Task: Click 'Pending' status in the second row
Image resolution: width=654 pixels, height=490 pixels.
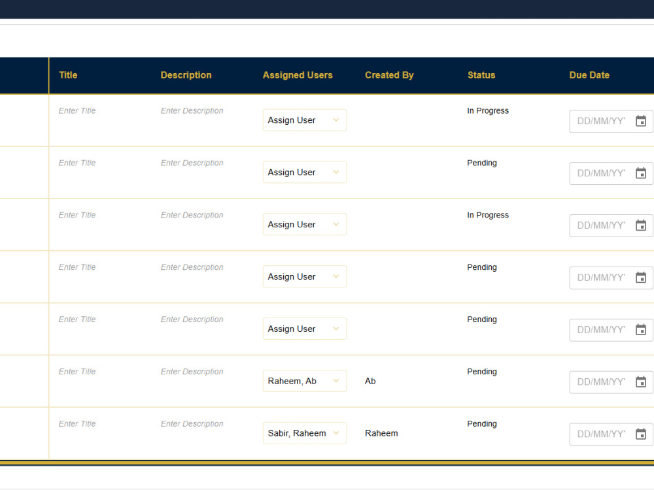Action: coord(482,163)
